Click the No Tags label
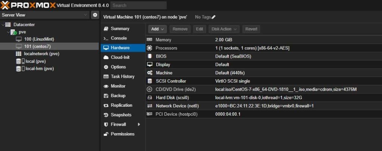382x151 pixels. point(203,17)
